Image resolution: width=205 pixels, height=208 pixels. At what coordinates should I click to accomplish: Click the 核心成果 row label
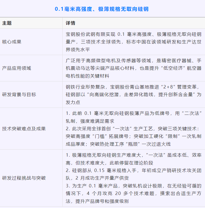pos(12,42)
